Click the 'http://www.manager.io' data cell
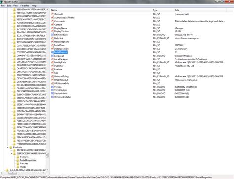This screenshot has width=234, height=179. 186,80
